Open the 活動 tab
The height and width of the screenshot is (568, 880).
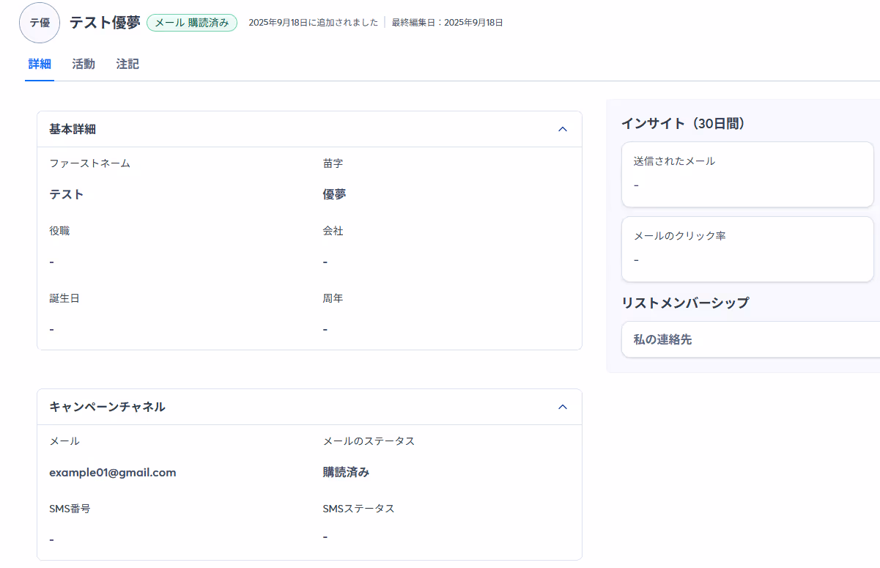tap(84, 64)
